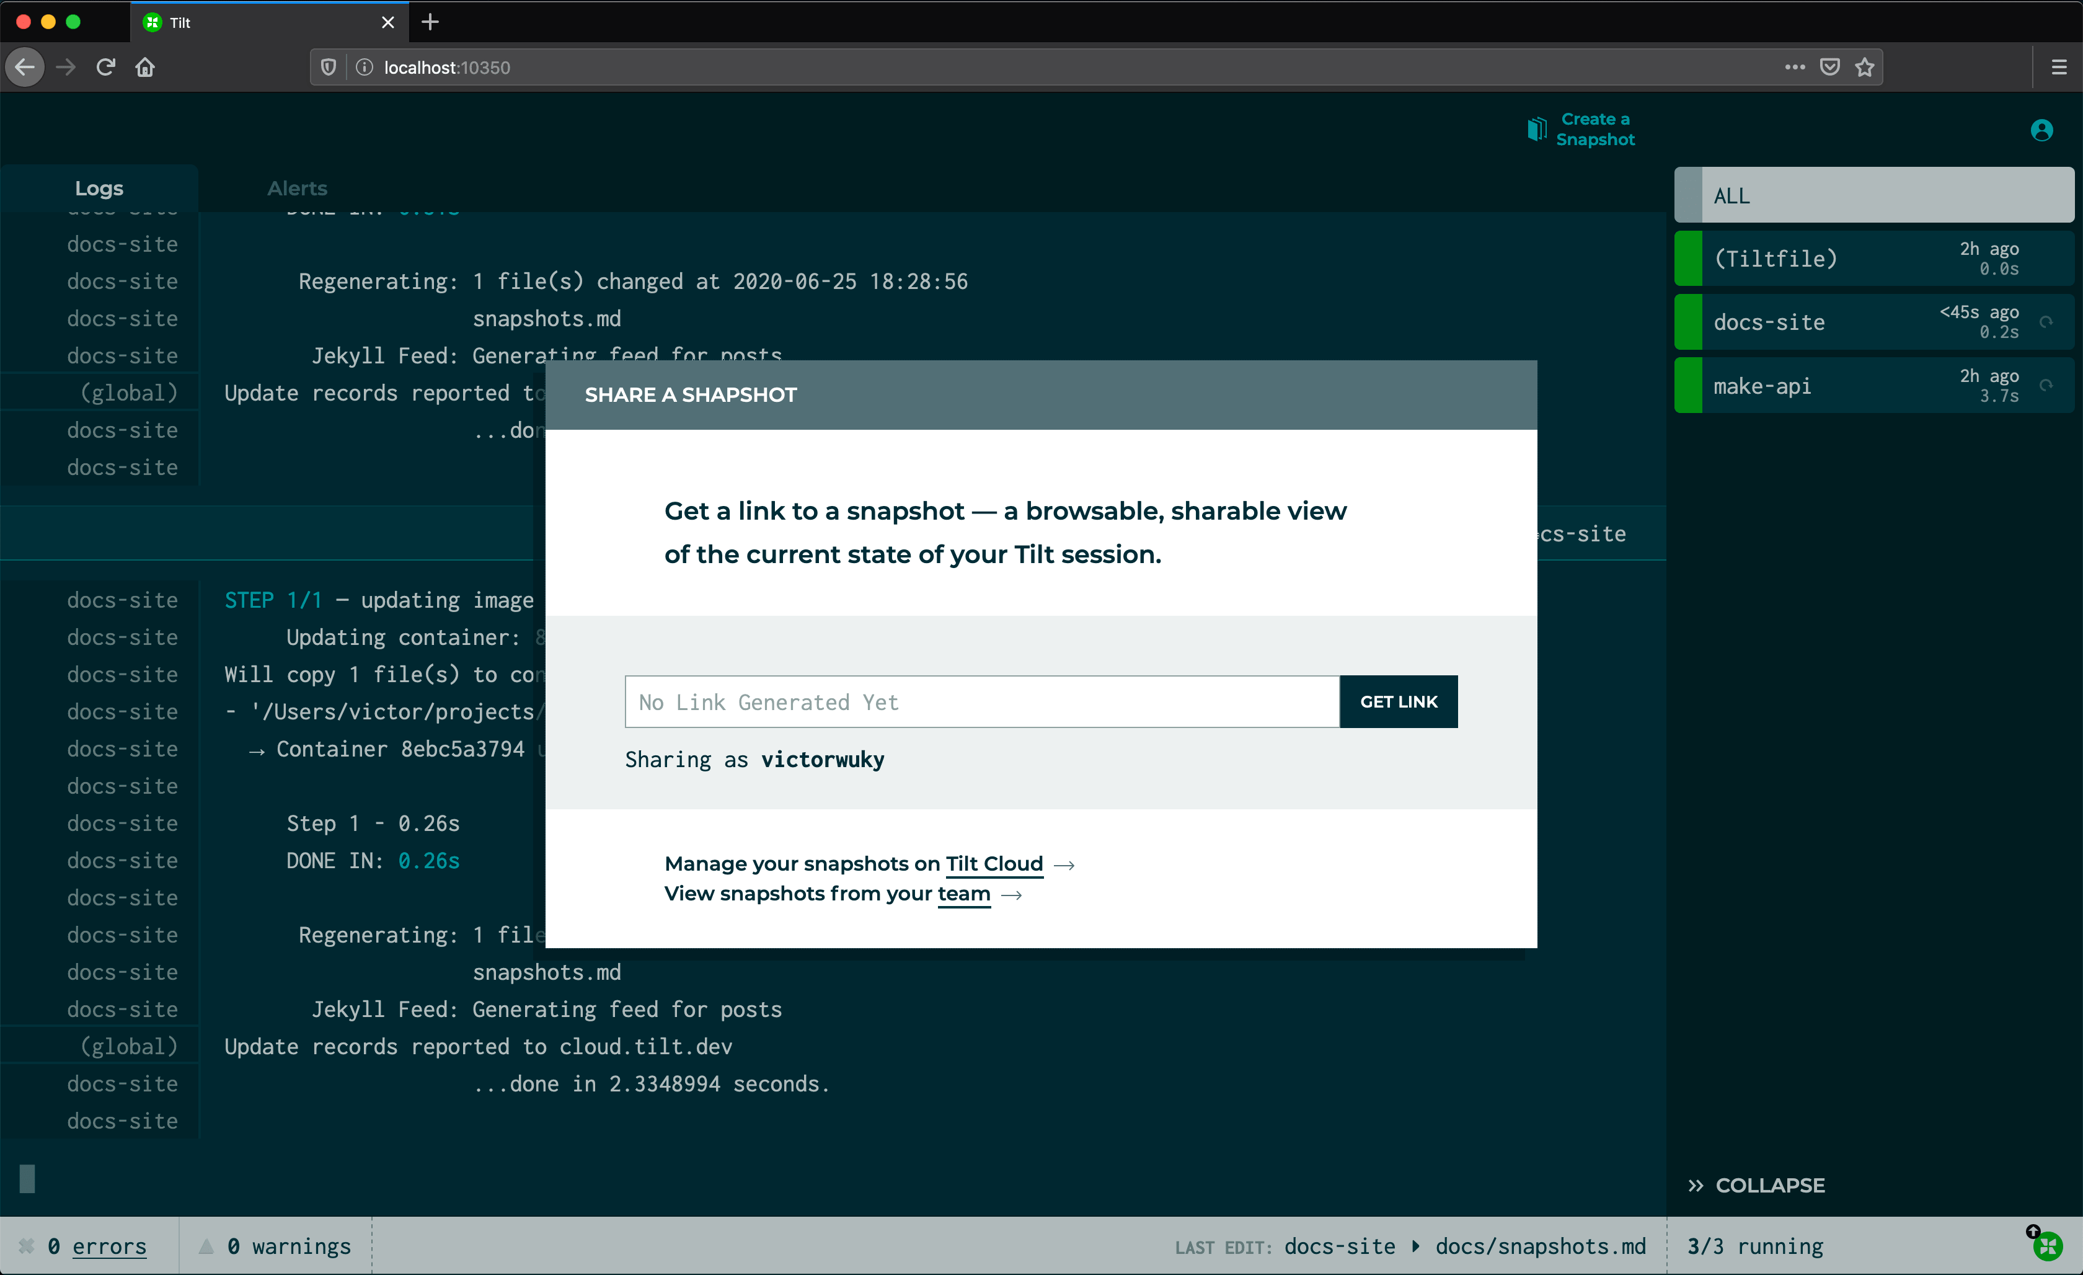This screenshot has height=1275, width=2083.
Task: Click the errors X icon in status bar
Action: [27, 1245]
